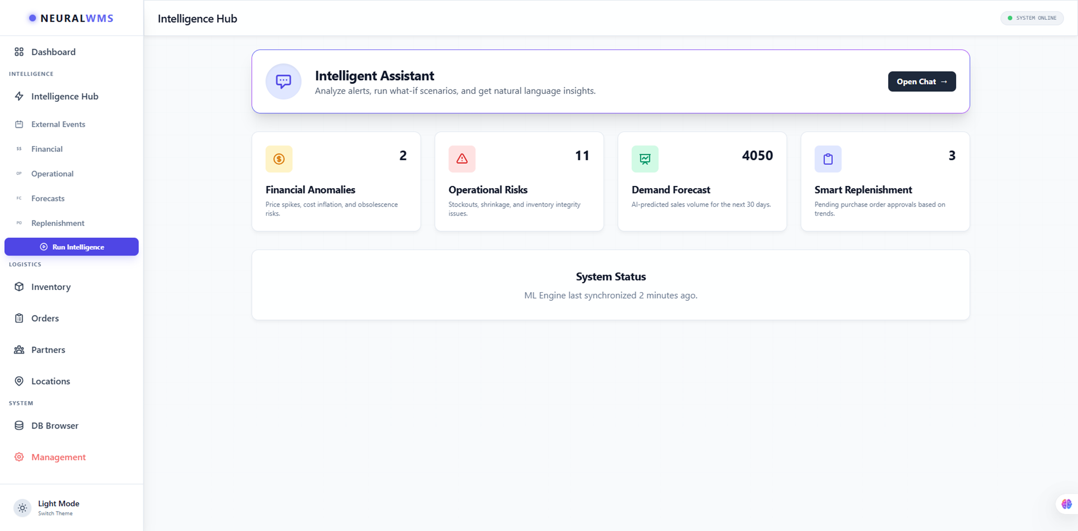The height and width of the screenshot is (531, 1078).
Task: Open the Partners section
Action: tap(48, 349)
